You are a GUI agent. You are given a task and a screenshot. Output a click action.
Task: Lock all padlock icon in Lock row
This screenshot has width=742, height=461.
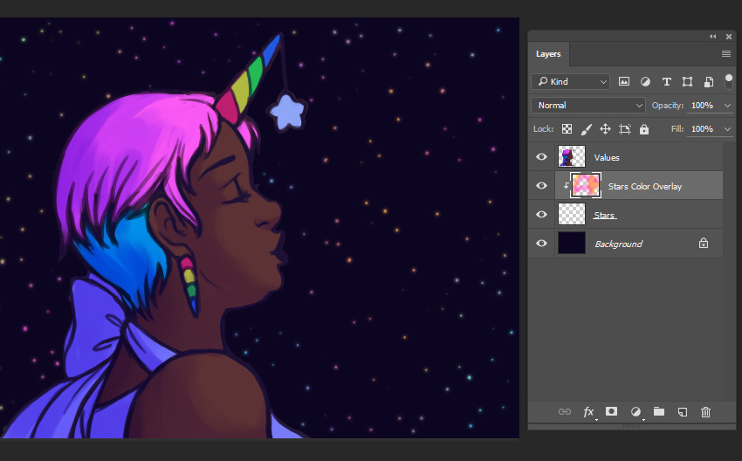644,128
